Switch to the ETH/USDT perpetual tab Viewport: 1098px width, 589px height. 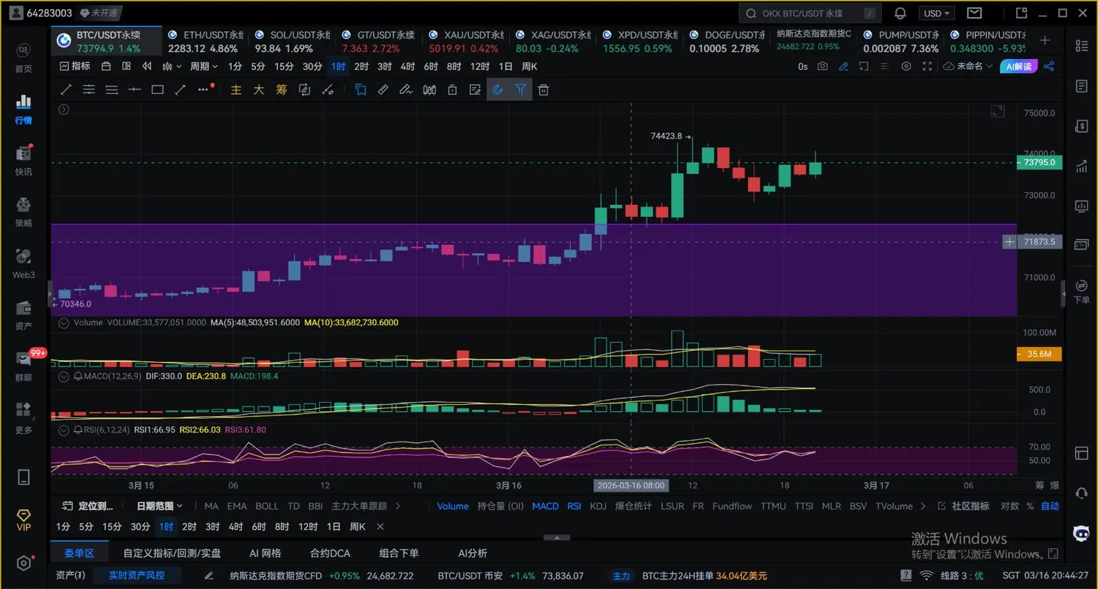point(205,41)
